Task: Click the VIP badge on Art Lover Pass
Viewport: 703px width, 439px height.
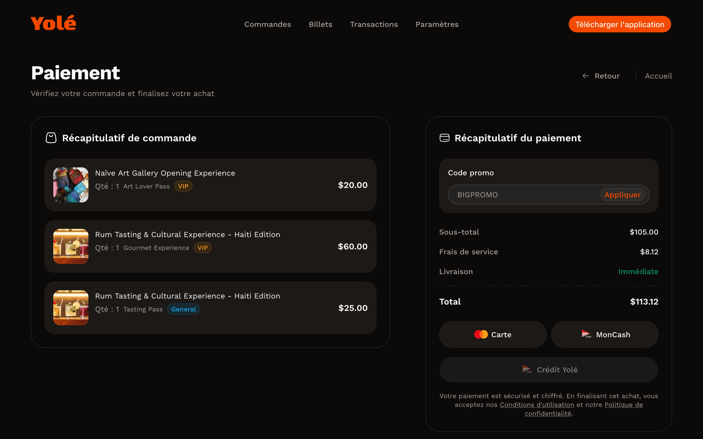Action: pos(183,186)
